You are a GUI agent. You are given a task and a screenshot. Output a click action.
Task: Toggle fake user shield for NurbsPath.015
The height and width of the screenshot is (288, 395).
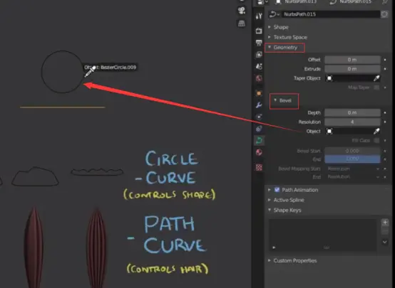tap(384, 14)
